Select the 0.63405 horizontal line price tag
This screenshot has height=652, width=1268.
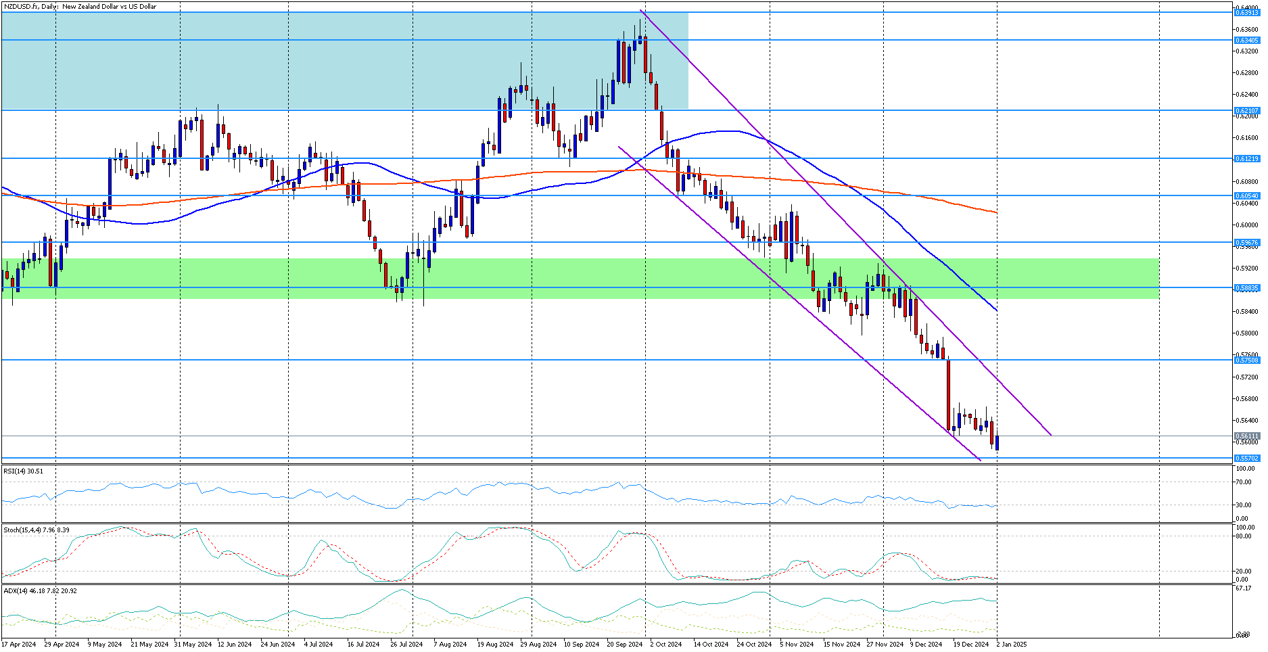click(x=1246, y=41)
